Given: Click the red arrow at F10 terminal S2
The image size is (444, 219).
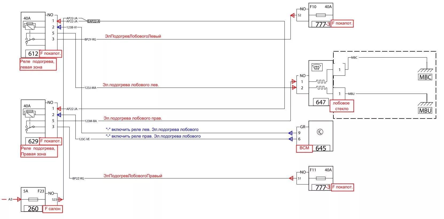Looking at the screenshot, I should 292,15.
